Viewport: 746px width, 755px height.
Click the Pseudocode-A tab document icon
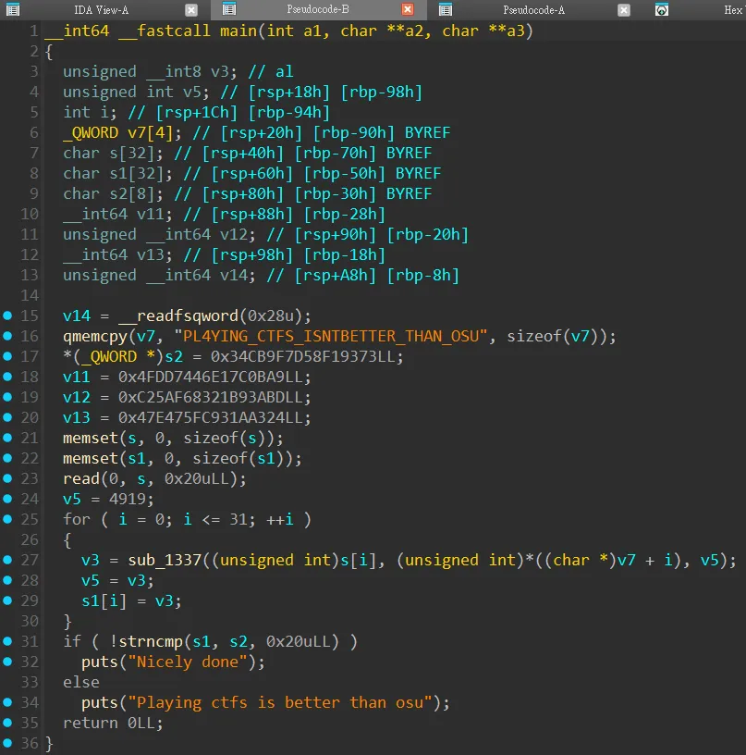[446, 9]
